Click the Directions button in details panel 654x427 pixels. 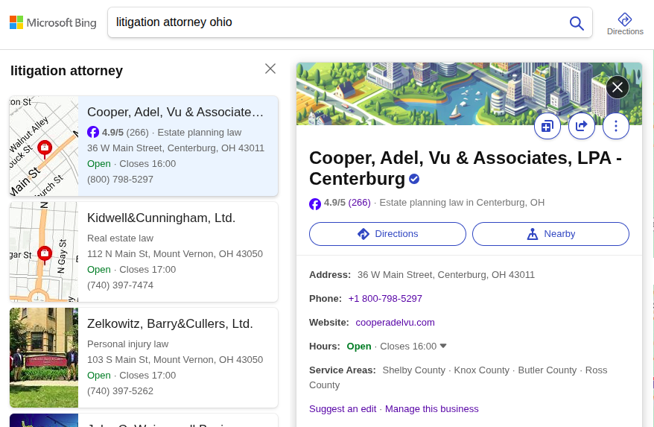[x=387, y=234]
